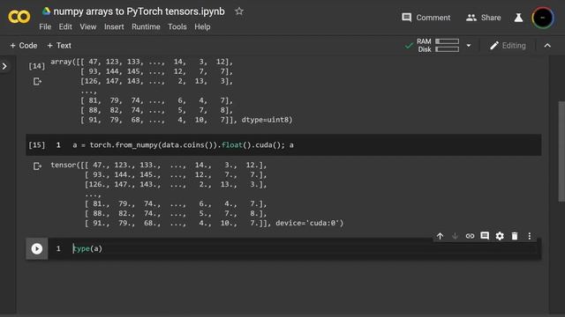The width and height of the screenshot is (565, 317).
Task: Open the Edit menu
Action: (x=65, y=27)
